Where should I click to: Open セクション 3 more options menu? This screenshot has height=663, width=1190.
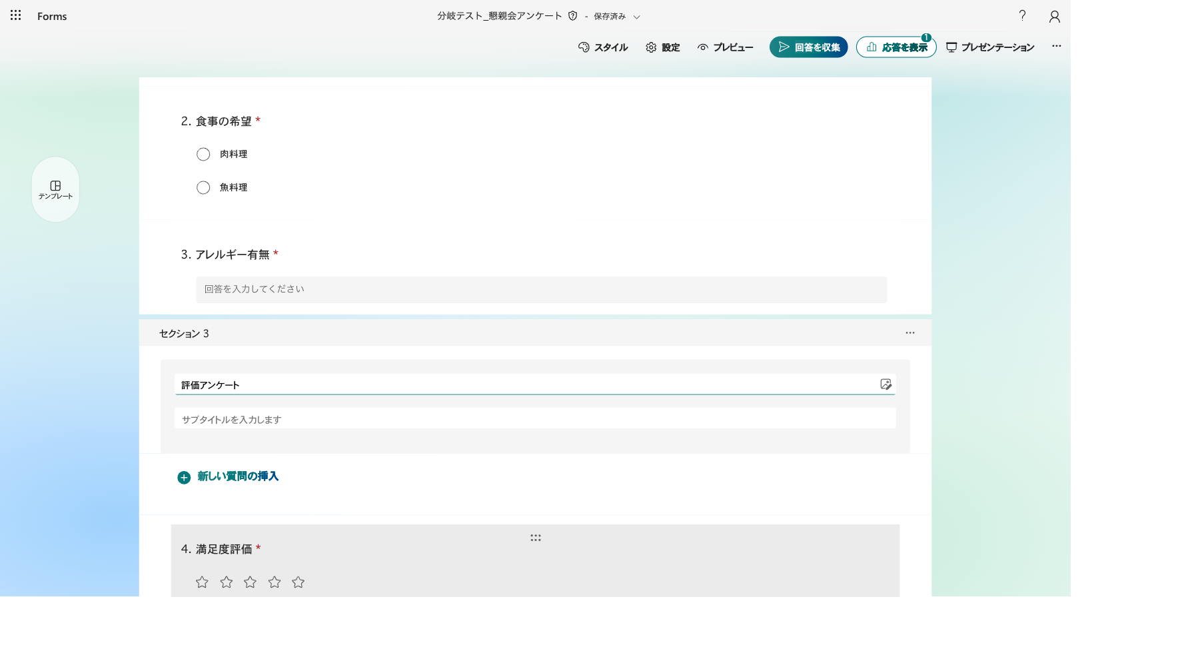910,332
